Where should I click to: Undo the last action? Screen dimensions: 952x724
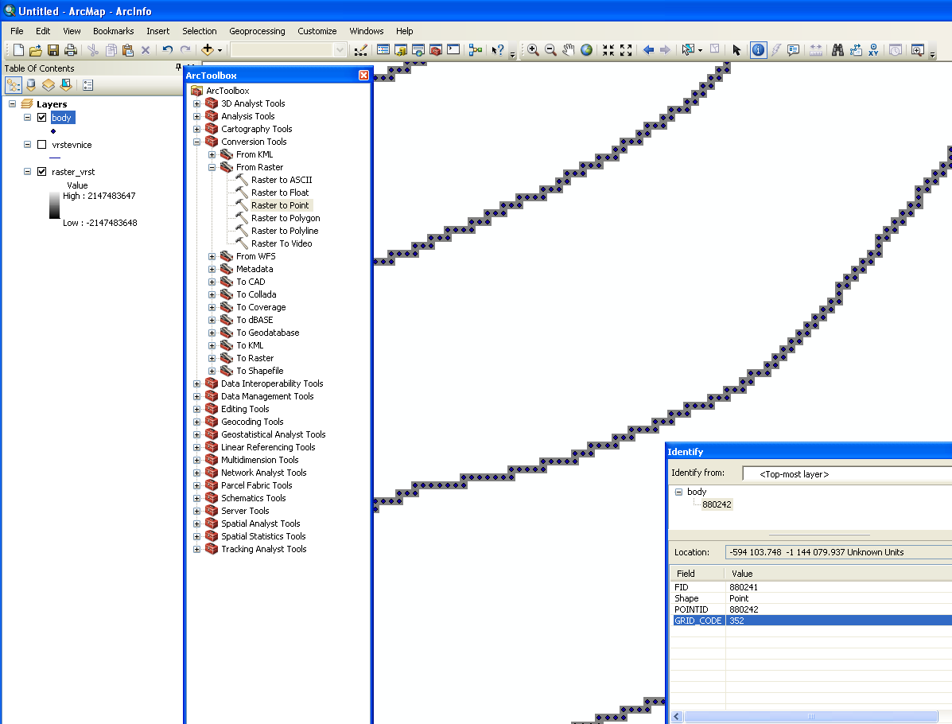168,50
